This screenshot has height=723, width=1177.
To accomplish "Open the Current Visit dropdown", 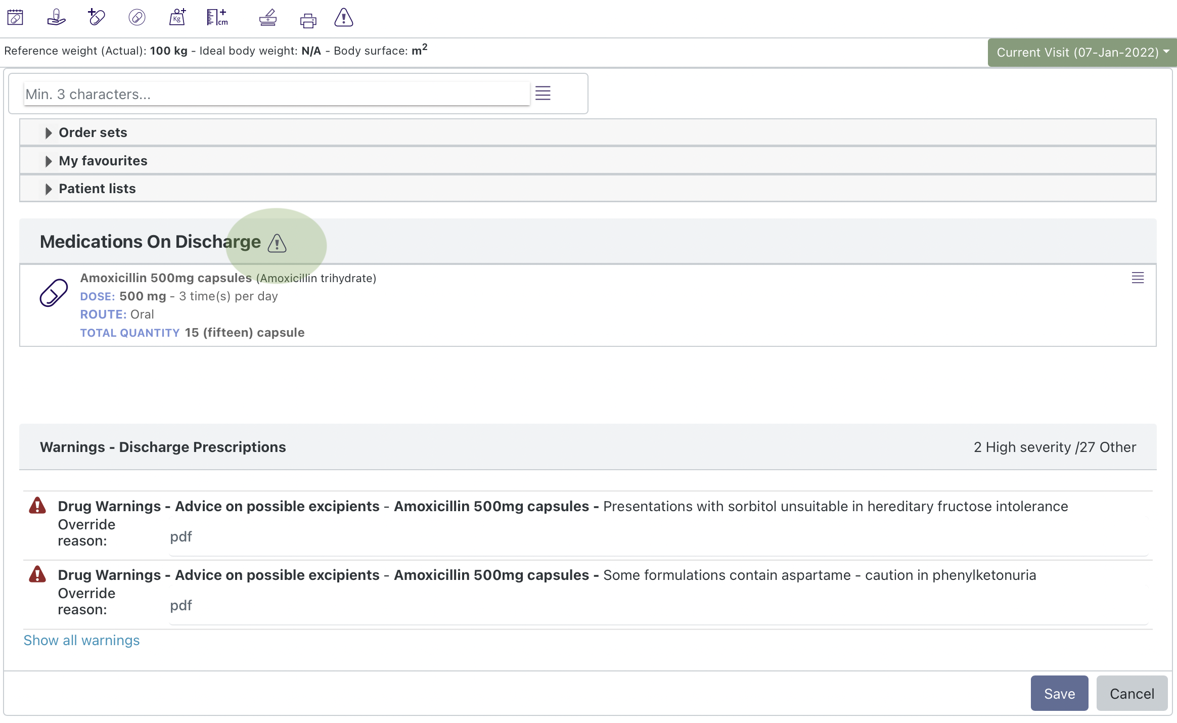I will tap(1082, 52).
